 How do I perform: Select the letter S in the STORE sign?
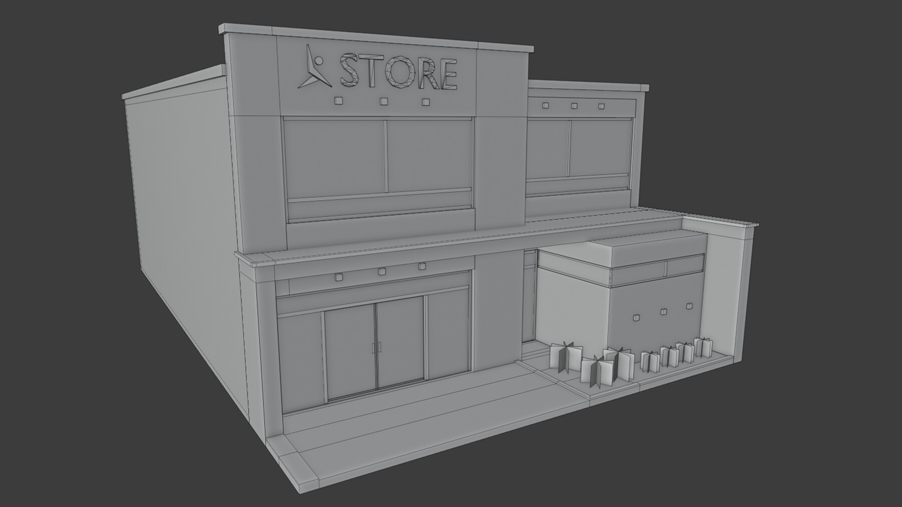coord(350,70)
